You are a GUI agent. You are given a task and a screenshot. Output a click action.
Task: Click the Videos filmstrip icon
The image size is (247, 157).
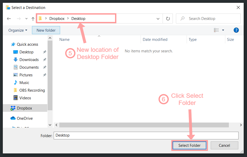(15, 98)
